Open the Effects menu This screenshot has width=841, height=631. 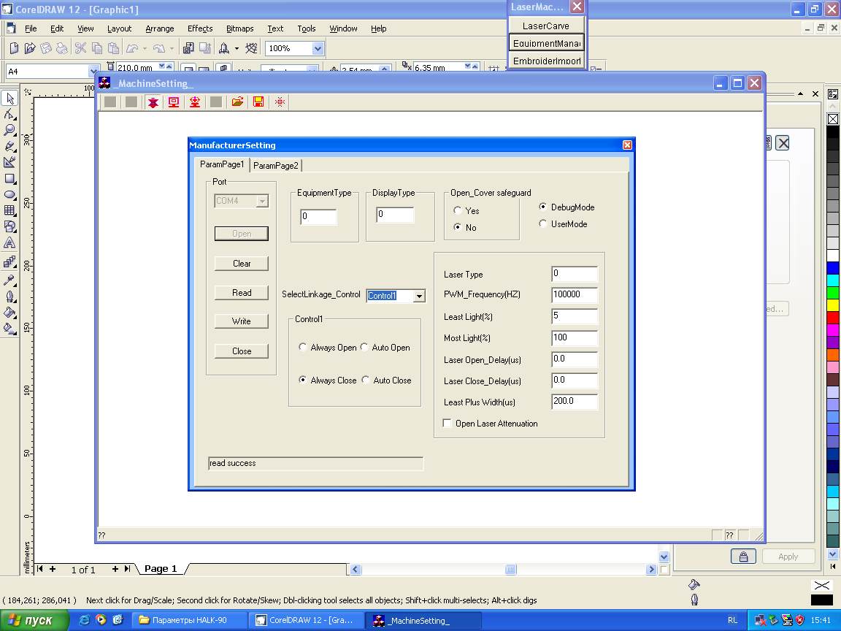click(199, 28)
